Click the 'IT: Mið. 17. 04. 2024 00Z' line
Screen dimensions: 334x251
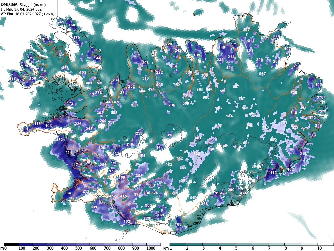[21, 9]
